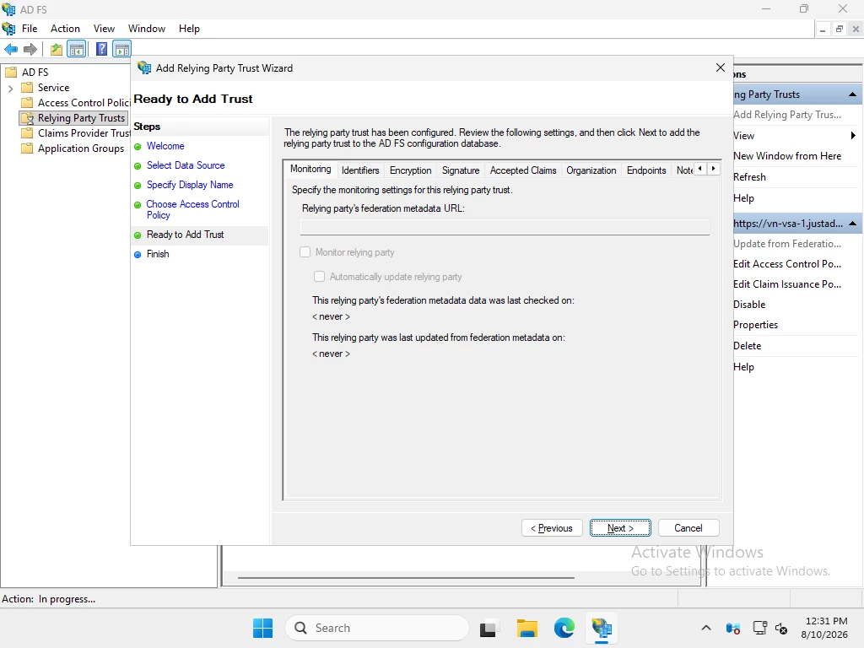Click the Next button
This screenshot has width=864, height=648.
point(620,528)
